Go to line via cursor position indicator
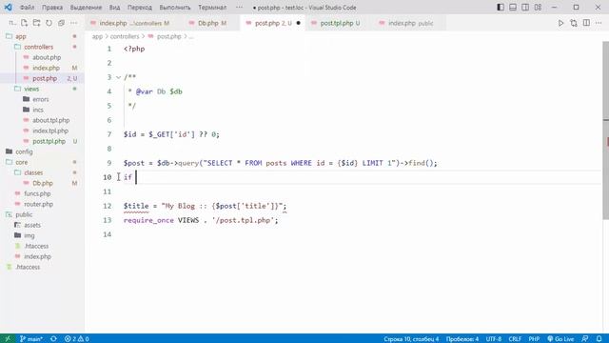This screenshot has width=609, height=343. 411,339
